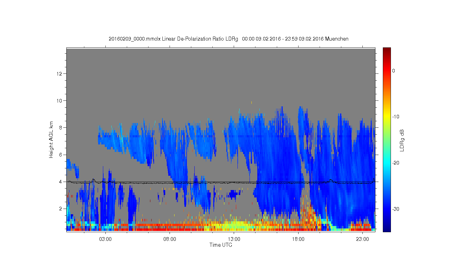Click the height tick label 12
The width and height of the screenshot is (465, 279).
pos(60,74)
